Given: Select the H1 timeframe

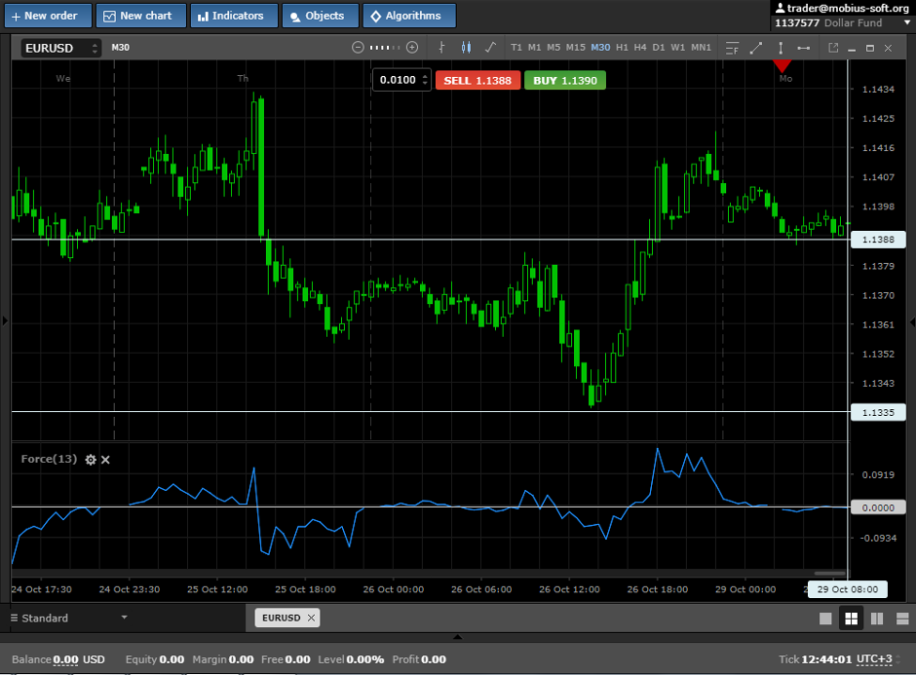Looking at the screenshot, I should tap(622, 48).
